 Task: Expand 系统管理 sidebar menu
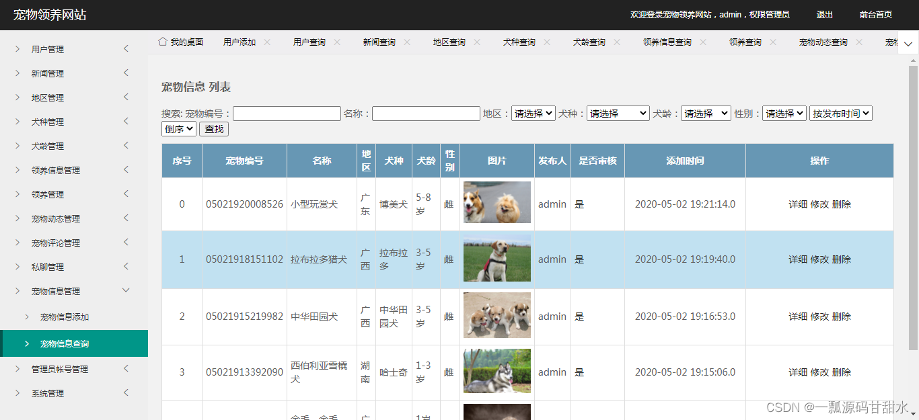point(74,393)
